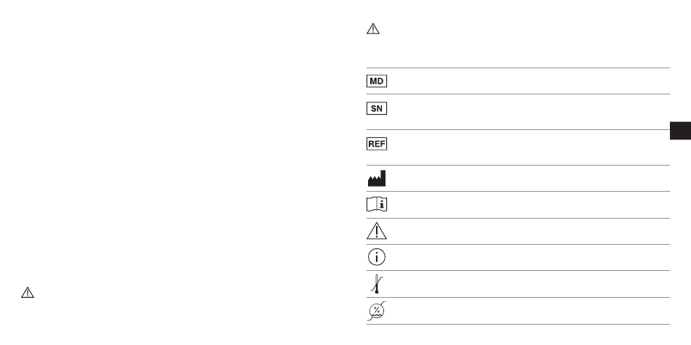This screenshot has height=345, width=691.
Task: Click small warning triangle above symbol table
Action: pyautogui.click(x=373, y=31)
